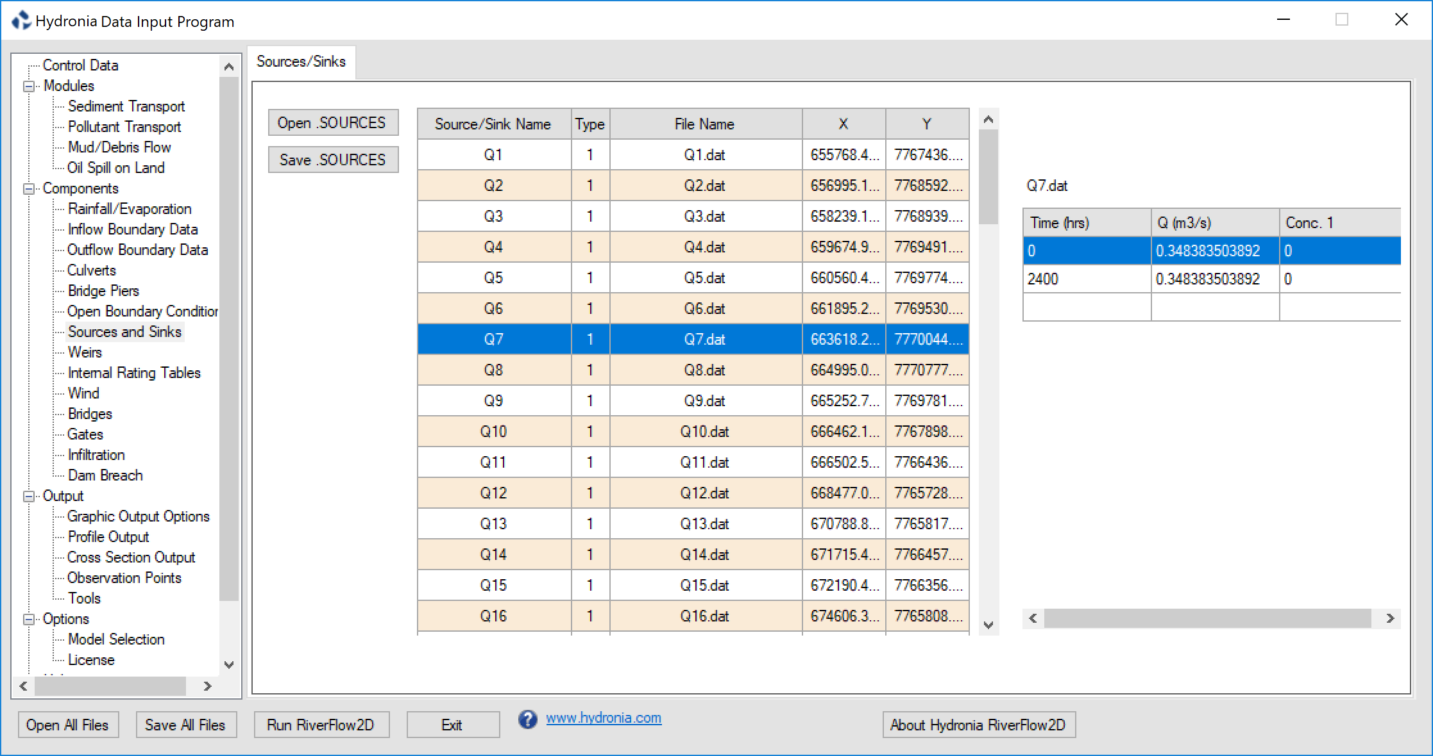Click the Time (hrs) column header

[1087, 222]
